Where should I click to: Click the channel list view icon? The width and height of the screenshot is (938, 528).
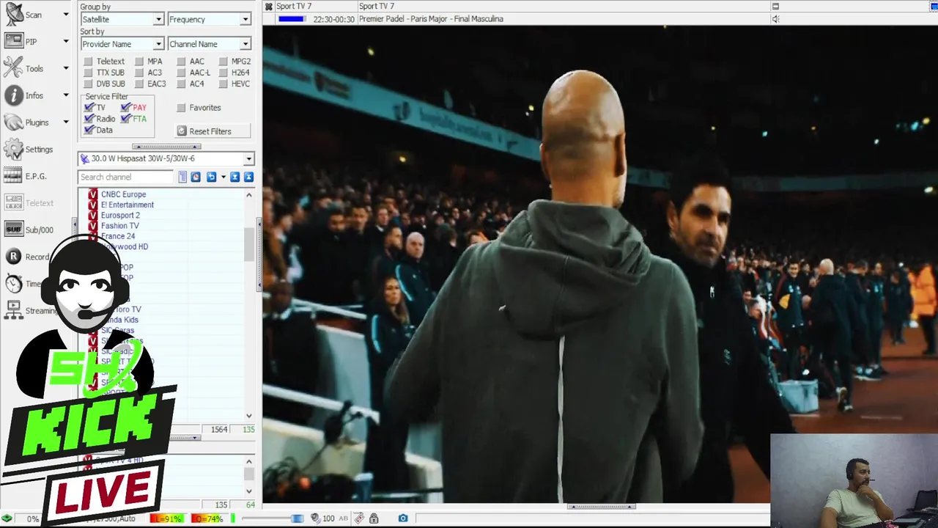(x=183, y=177)
